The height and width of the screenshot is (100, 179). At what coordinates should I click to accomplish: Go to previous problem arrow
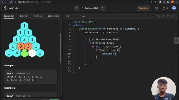(x=76, y=8)
